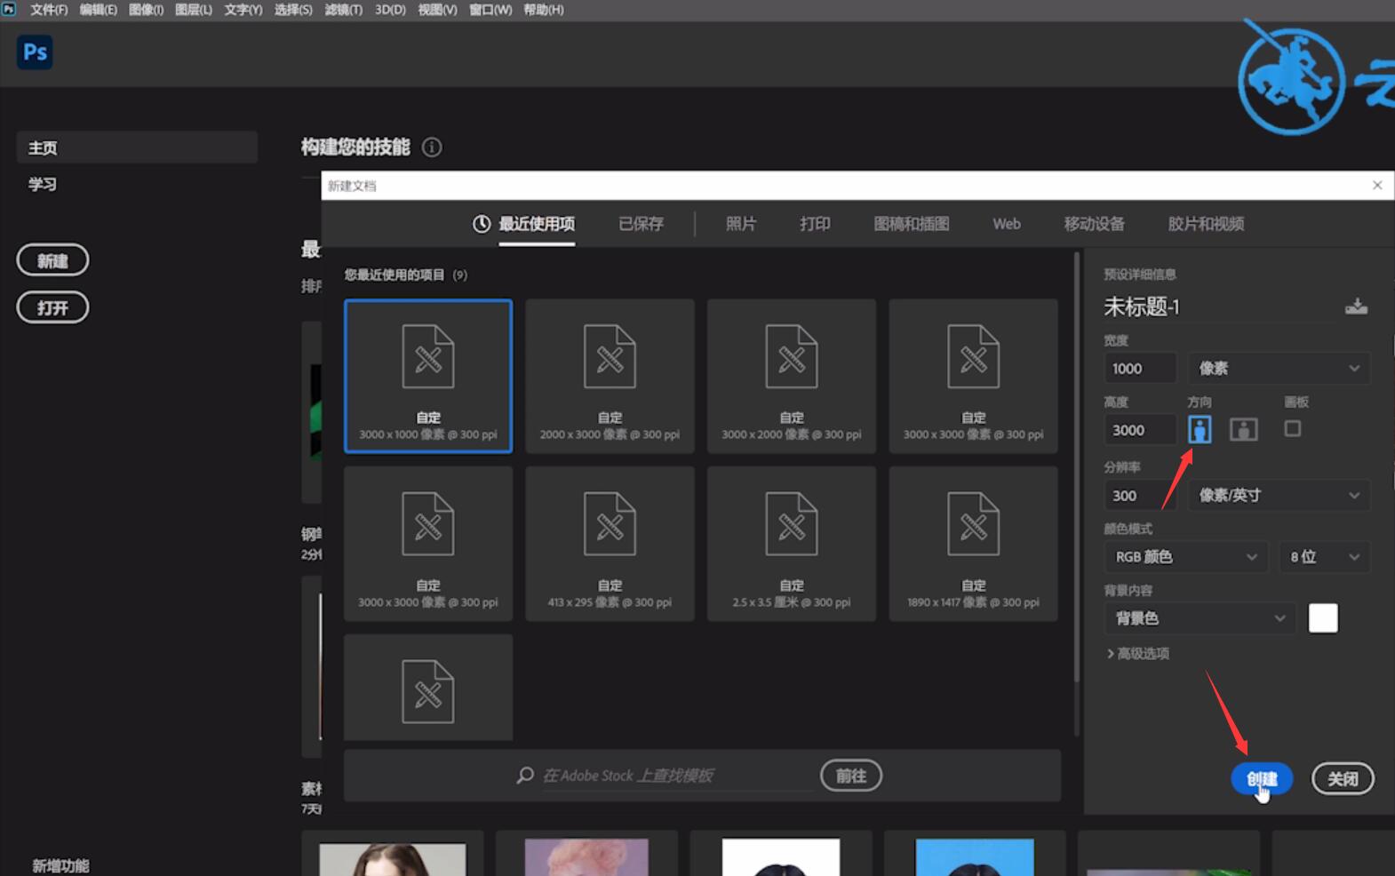This screenshot has height=876, width=1395.
Task: Click the white background color swatch
Action: point(1323,618)
